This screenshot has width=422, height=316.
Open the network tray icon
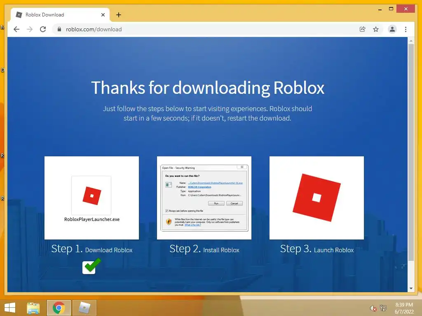click(x=383, y=308)
